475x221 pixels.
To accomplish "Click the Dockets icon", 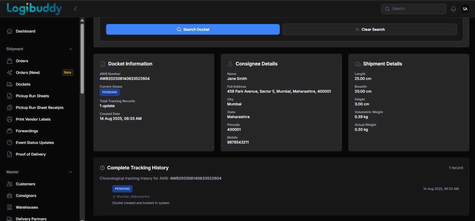I will click(x=9, y=84).
